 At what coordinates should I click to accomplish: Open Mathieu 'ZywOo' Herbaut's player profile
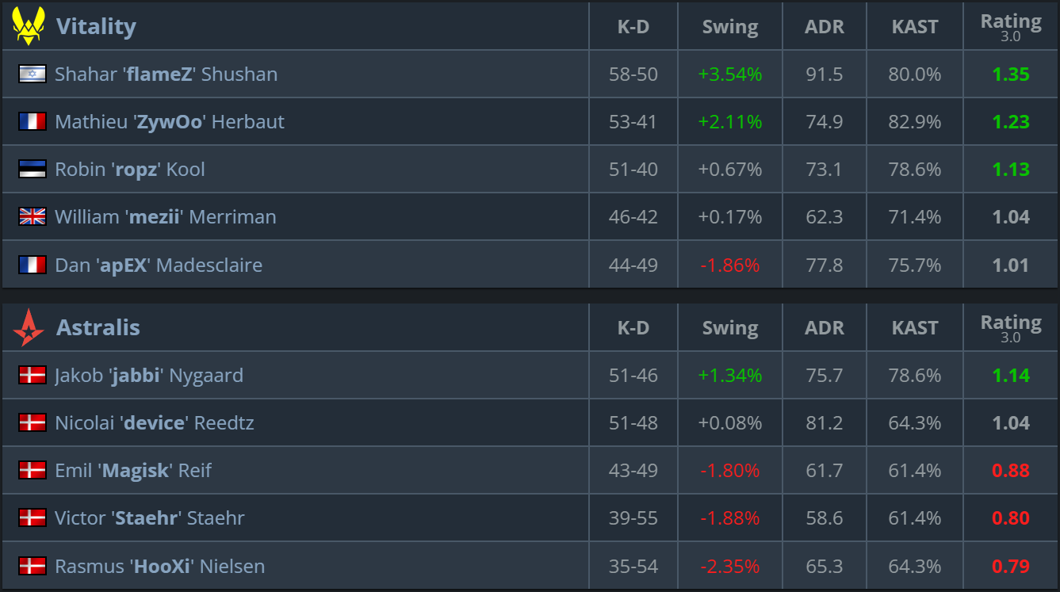[x=169, y=122]
